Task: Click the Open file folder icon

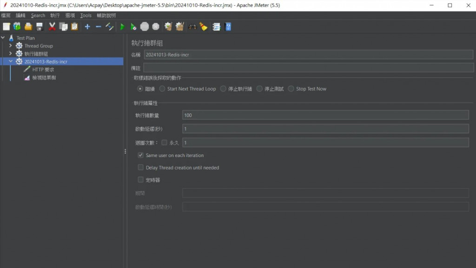Action: click(28, 26)
